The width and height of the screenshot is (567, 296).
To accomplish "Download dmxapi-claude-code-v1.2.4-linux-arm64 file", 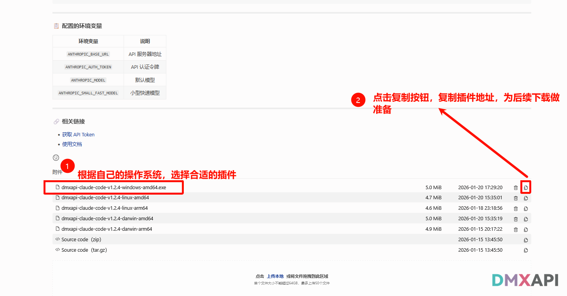I will [x=104, y=208].
